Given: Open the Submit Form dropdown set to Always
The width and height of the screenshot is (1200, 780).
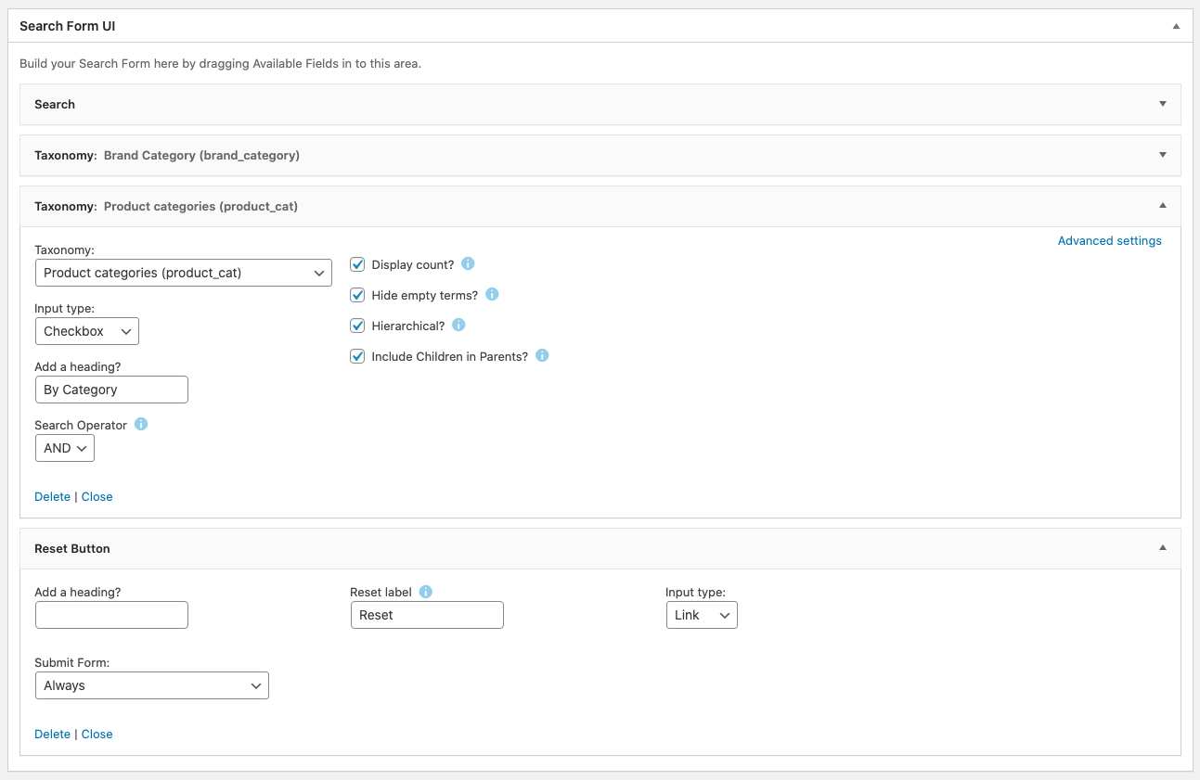Looking at the screenshot, I should 152,685.
